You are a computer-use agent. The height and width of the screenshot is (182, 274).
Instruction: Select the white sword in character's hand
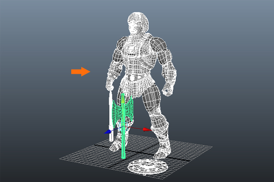(x=111, y=115)
